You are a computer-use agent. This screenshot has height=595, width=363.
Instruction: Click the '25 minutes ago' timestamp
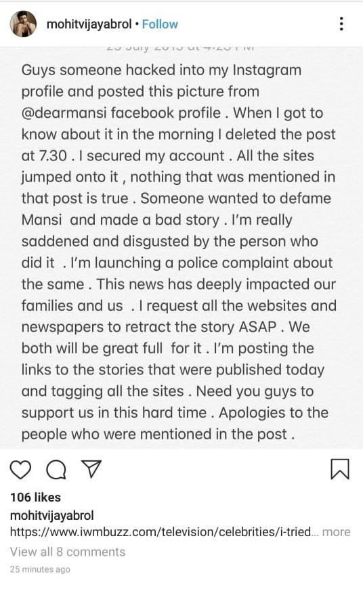coord(40,569)
